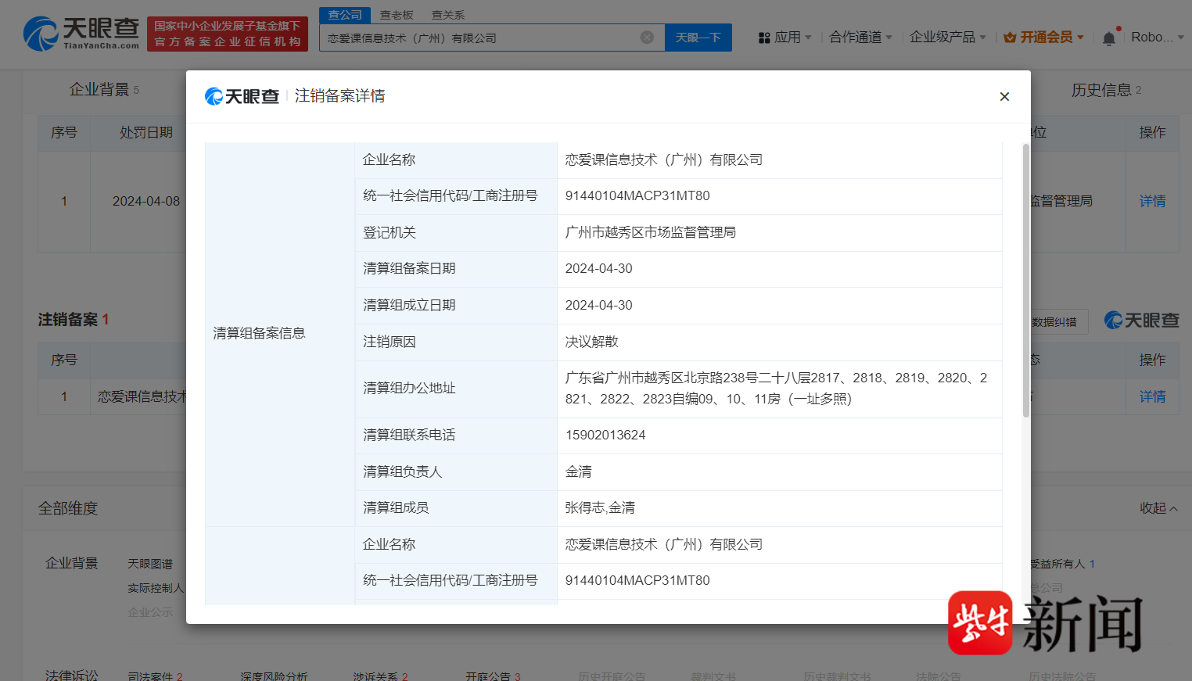1192x681 pixels.
Task: Open the 企业级产品 dropdown
Action: 948,38
